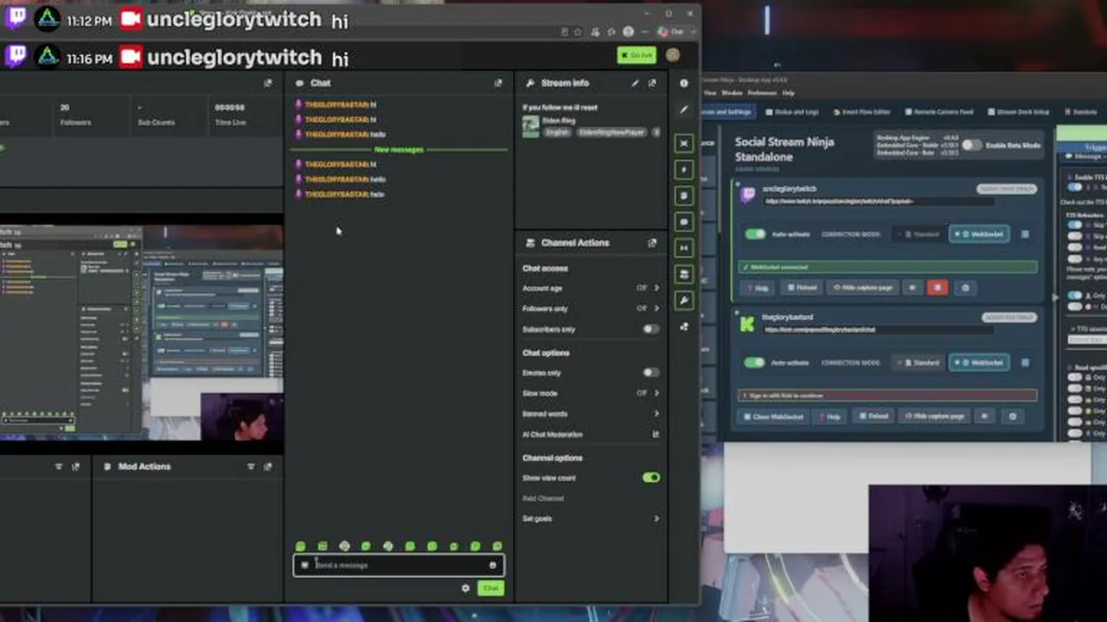Open the AI Chat Moderation external link

656,435
